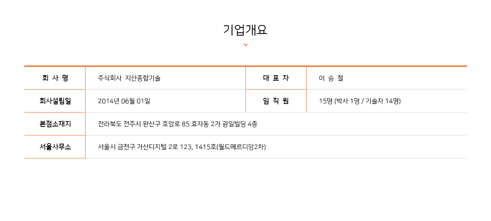Select the 임 직 원 label cell
491x221 pixels.
[x=276, y=101]
